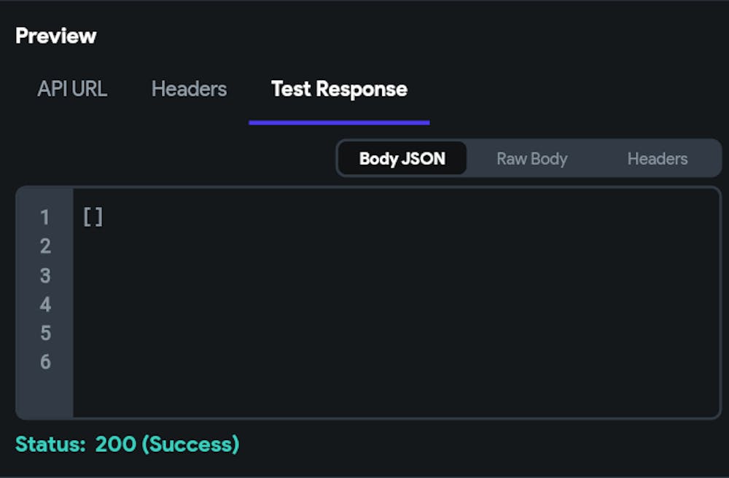Select line number 2 in the gutter

coord(45,246)
